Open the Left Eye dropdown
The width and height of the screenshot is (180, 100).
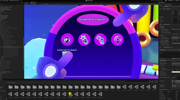click(132, 4)
